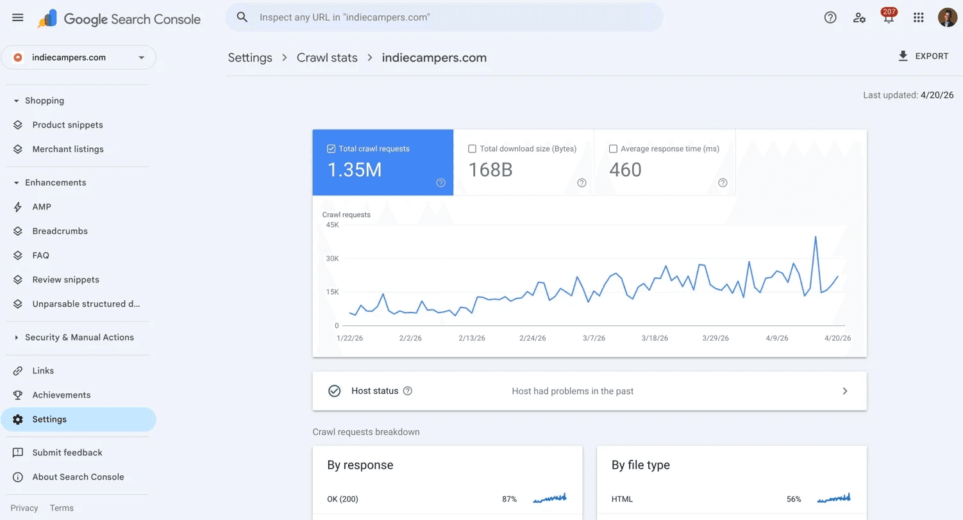Click the 168B download size value
This screenshot has width=963, height=520.
[490, 170]
